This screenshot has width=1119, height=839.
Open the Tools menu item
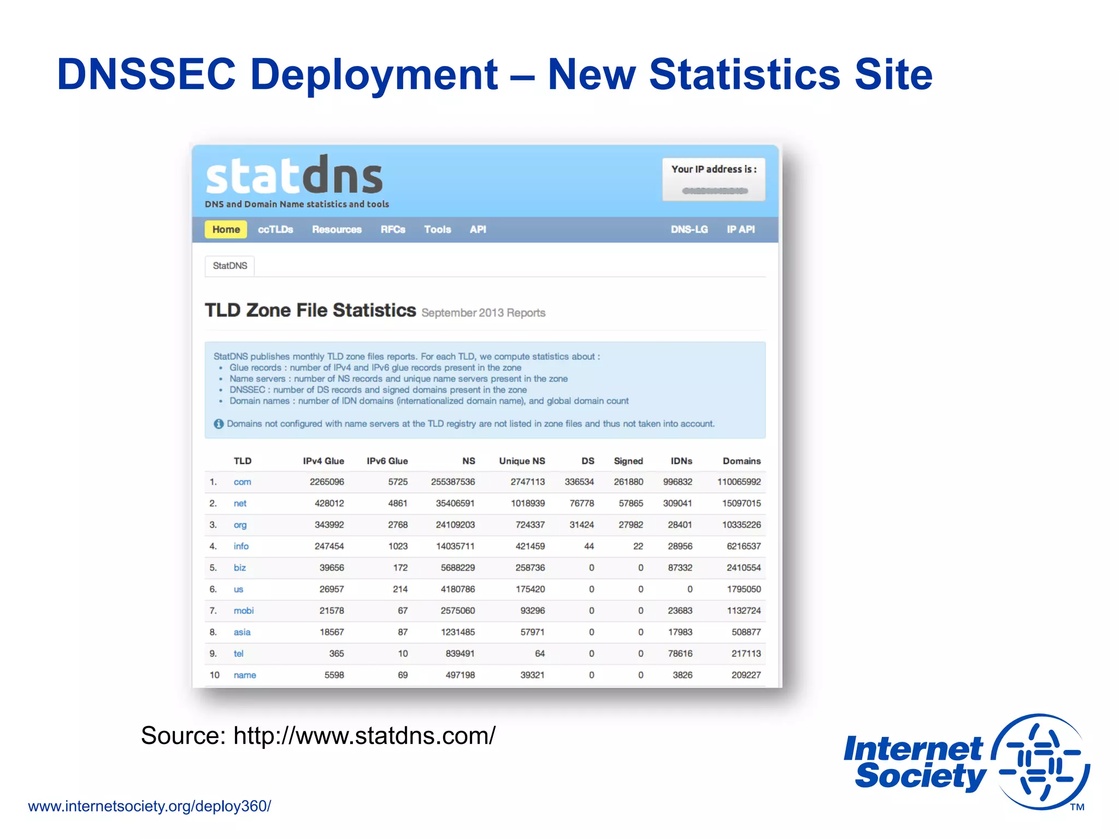pyautogui.click(x=438, y=229)
